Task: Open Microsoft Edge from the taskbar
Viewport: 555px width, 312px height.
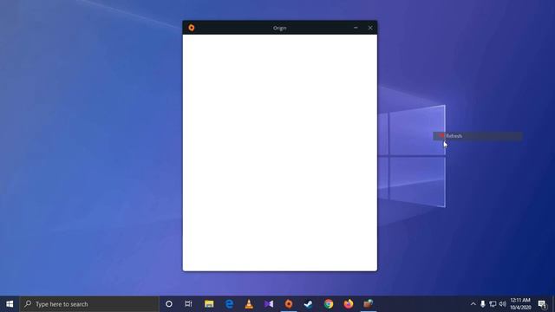Action: pos(229,304)
